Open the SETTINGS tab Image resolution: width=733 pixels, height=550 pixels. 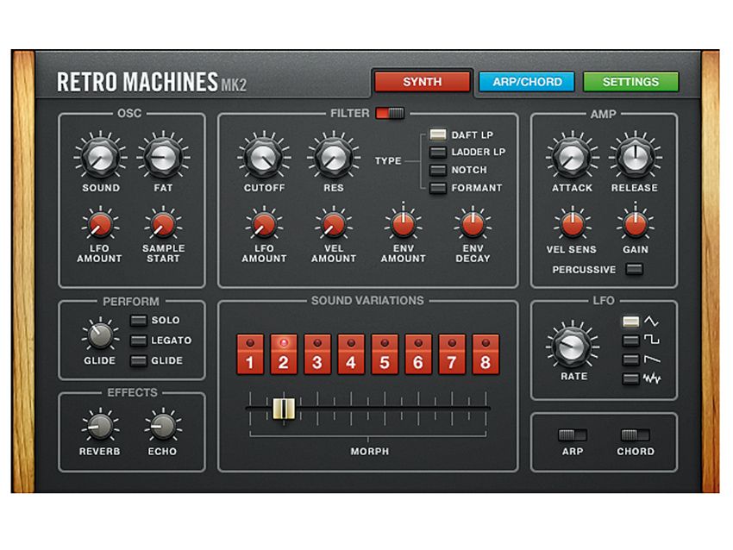tap(630, 82)
